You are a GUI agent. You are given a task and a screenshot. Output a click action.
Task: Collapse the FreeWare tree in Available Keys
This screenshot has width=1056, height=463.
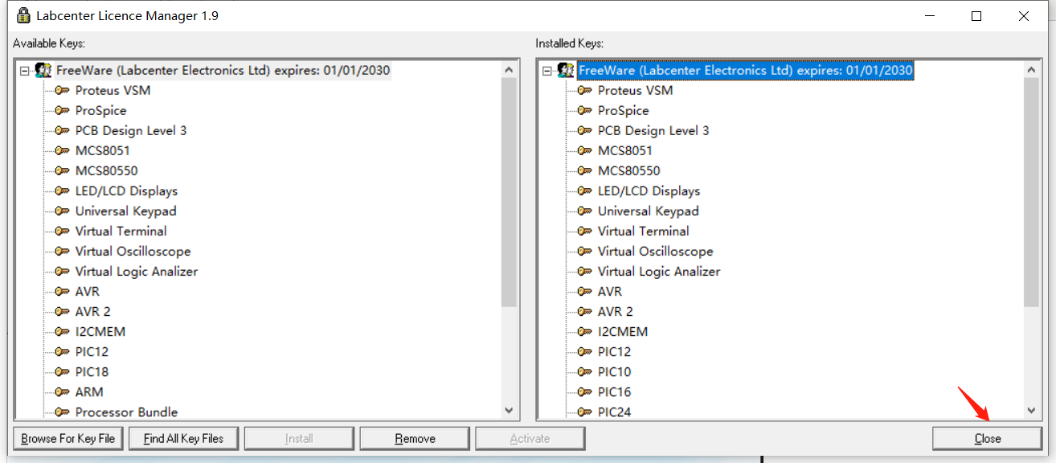(25, 71)
